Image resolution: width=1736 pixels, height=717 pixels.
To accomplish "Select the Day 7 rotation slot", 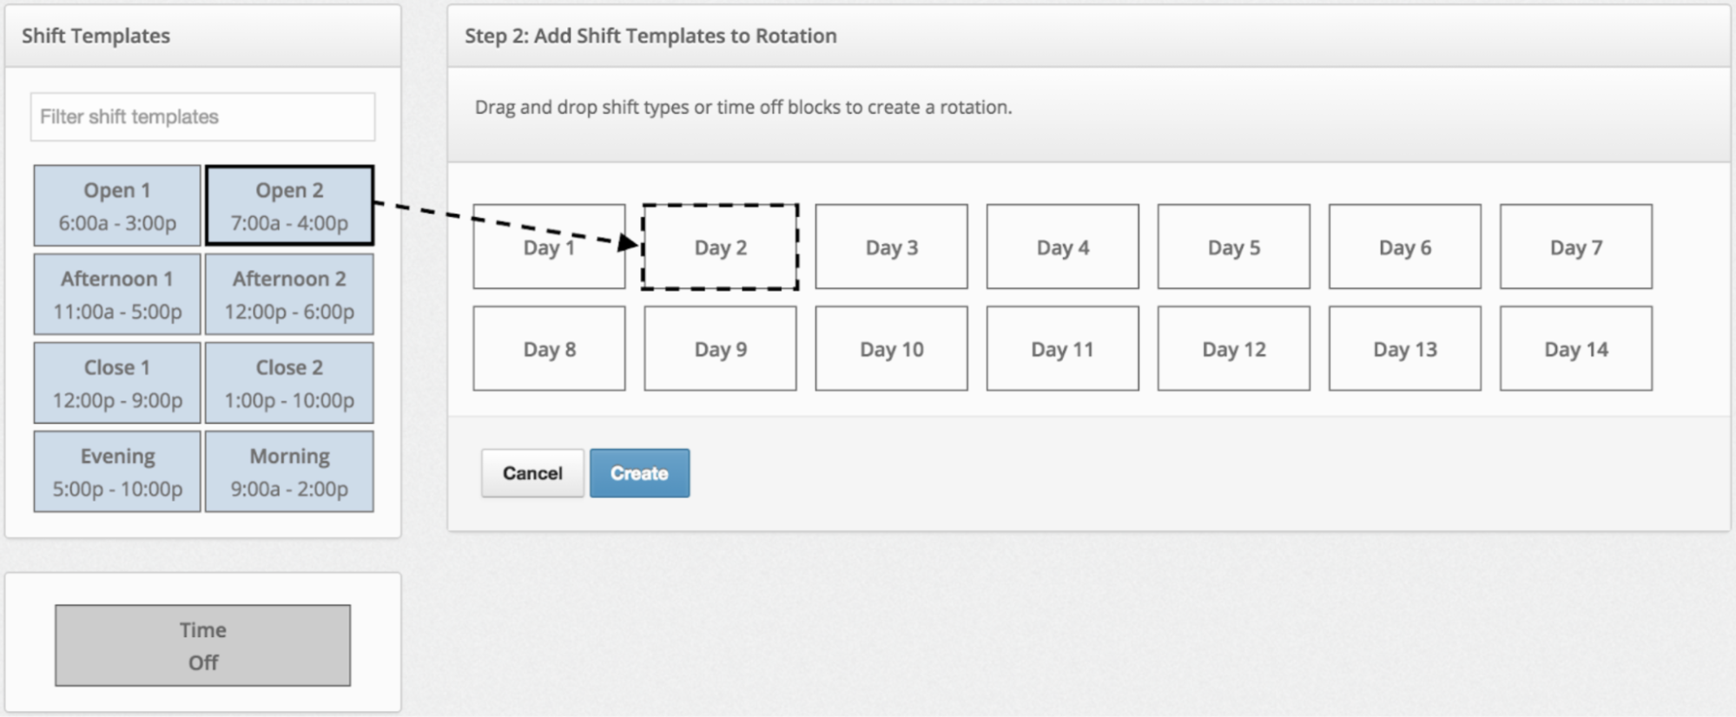I will pyautogui.click(x=1575, y=247).
